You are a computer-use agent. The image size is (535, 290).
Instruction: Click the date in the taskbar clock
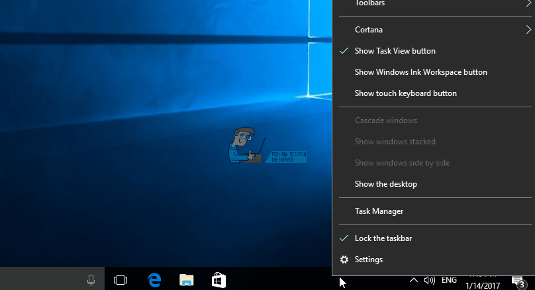(484, 285)
